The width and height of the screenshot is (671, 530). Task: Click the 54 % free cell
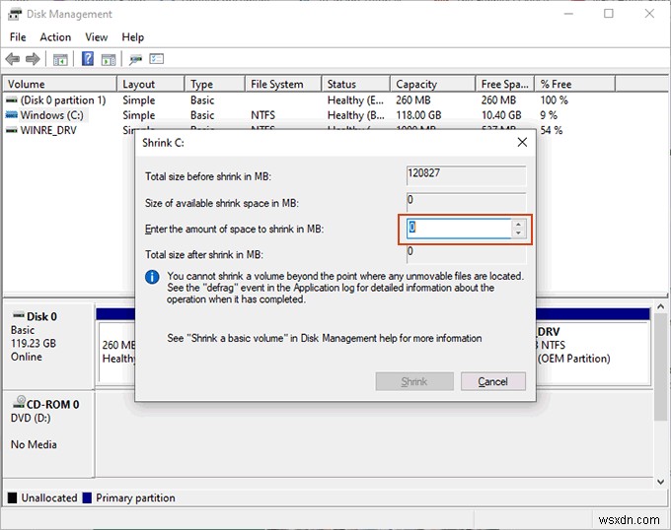coord(552,130)
